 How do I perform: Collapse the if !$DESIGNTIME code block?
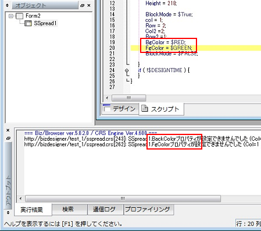127,70
